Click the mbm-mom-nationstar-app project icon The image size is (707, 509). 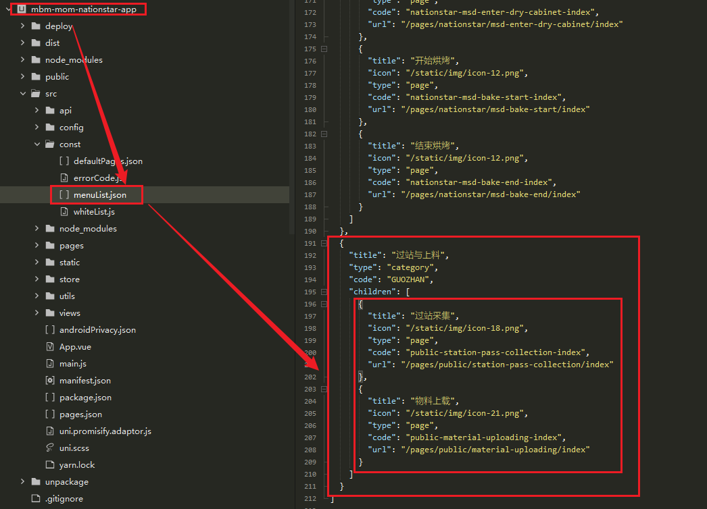click(21, 9)
